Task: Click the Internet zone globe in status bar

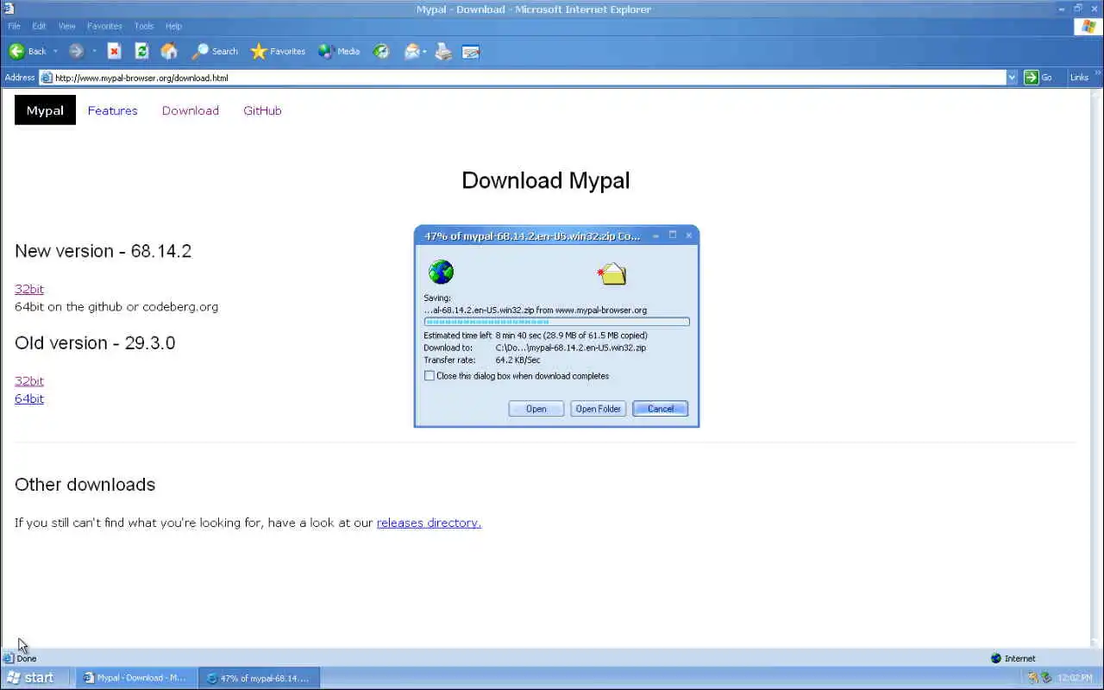Action: point(996,658)
